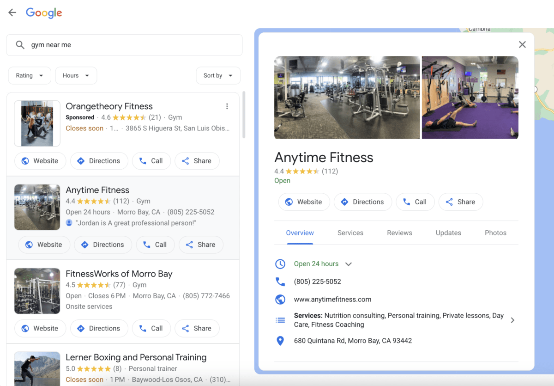The image size is (554, 386).
Task: Share FitnessWorks of Morro Bay listing
Action: [197, 328]
